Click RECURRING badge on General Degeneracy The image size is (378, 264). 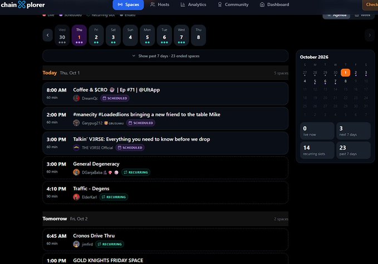point(136,172)
